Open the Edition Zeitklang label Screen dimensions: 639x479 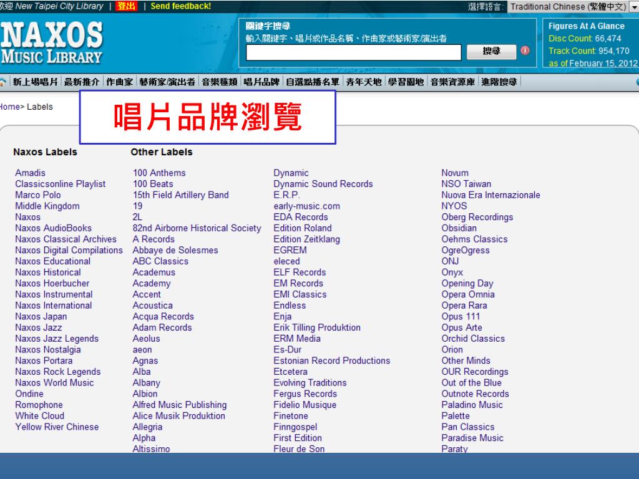click(306, 239)
